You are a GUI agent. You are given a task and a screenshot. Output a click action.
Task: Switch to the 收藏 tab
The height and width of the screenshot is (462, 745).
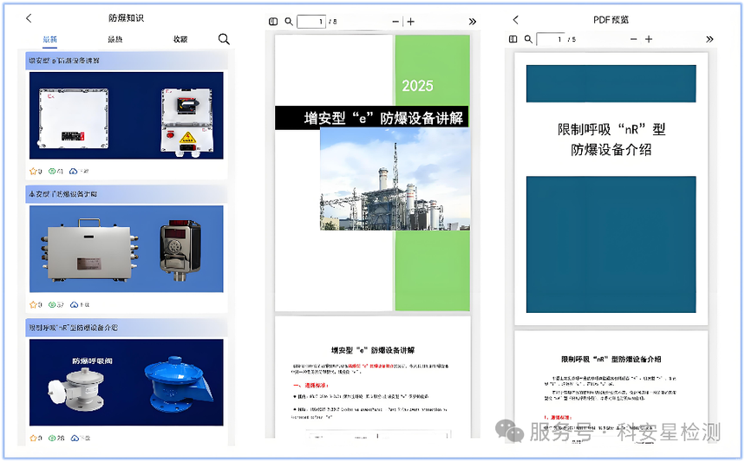(x=180, y=39)
